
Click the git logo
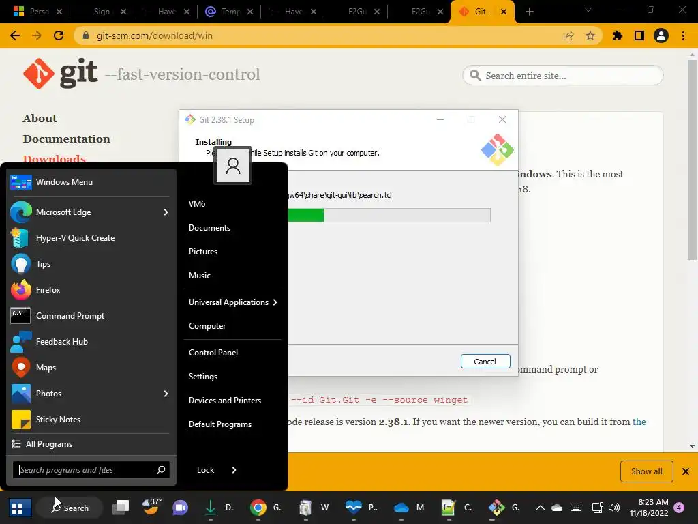tap(61, 73)
